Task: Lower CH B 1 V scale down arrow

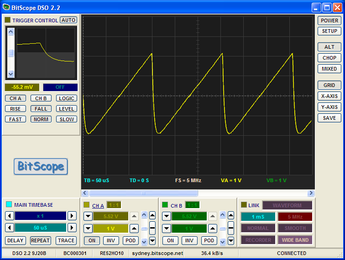Action: pyautogui.click(x=167, y=229)
